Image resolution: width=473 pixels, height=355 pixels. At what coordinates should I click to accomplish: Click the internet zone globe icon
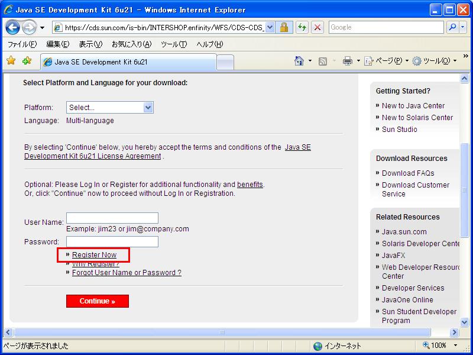click(318, 346)
